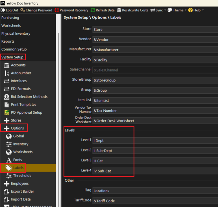218x207 pixels.
Task: Click the Accounts bank icon
Action: (x=6, y=65)
